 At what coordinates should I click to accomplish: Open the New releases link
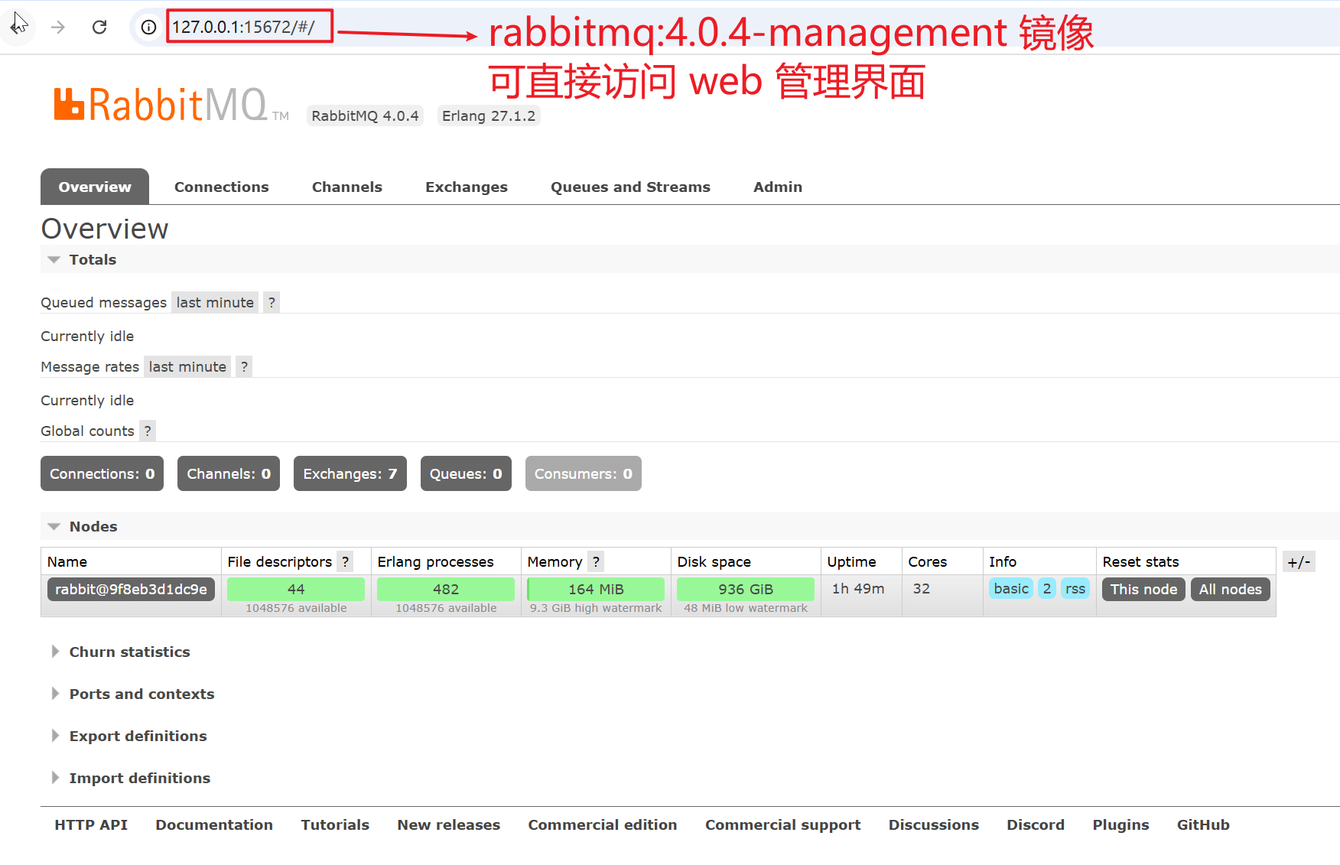coord(449,824)
